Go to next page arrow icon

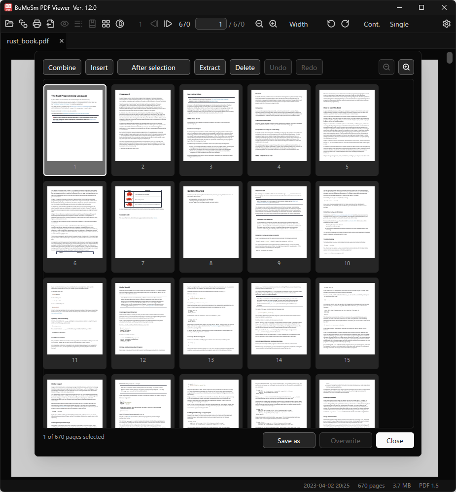(168, 24)
